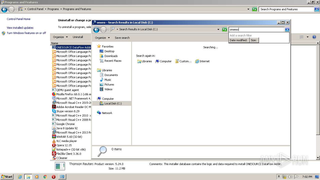The image size is (320, 180).
Task: Open Documents library
Action: coord(111,75)
